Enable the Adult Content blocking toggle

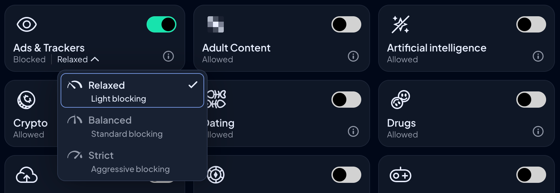(346, 24)
